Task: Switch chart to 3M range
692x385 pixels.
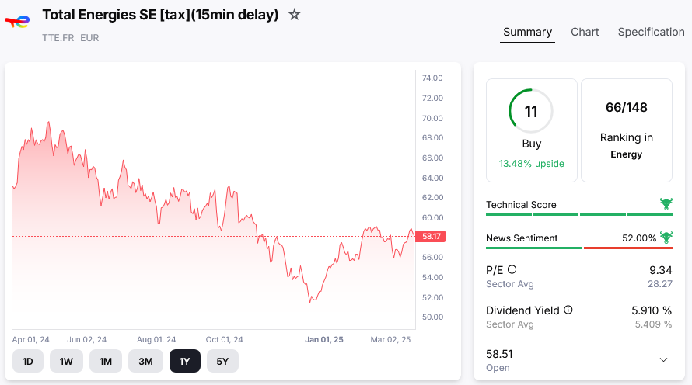Action: point(145,361)
